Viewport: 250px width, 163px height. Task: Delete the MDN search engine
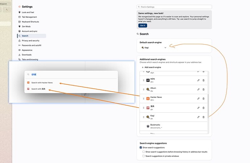point(204,80)
